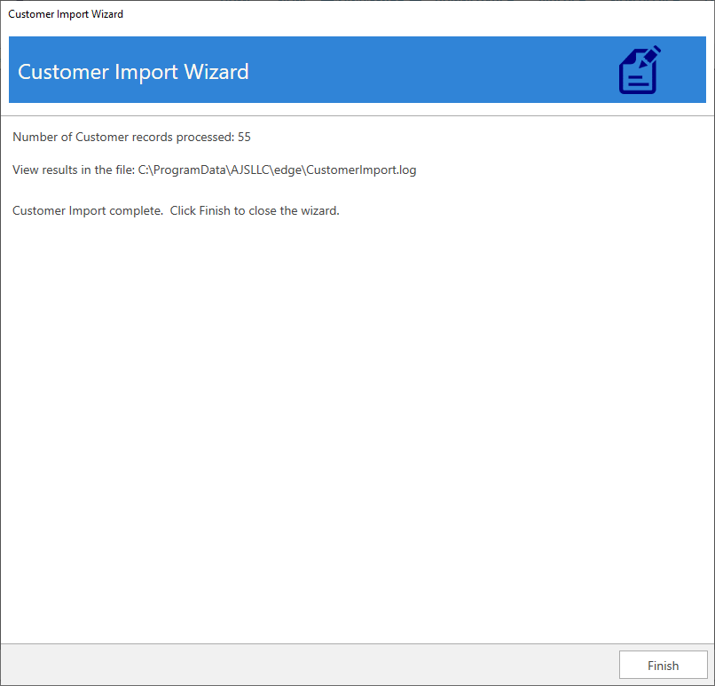Click the window title bar caption text
This screenshot has width=715, height=686.
(66, 14)
